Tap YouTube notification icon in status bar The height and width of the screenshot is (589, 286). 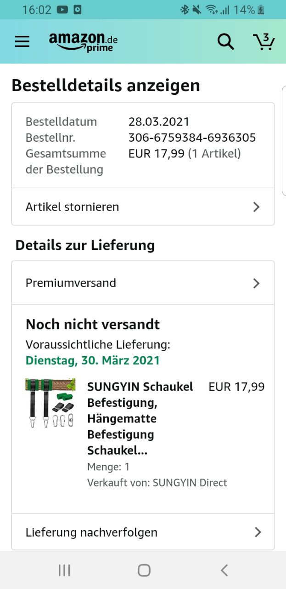click(x=63, y=9)
